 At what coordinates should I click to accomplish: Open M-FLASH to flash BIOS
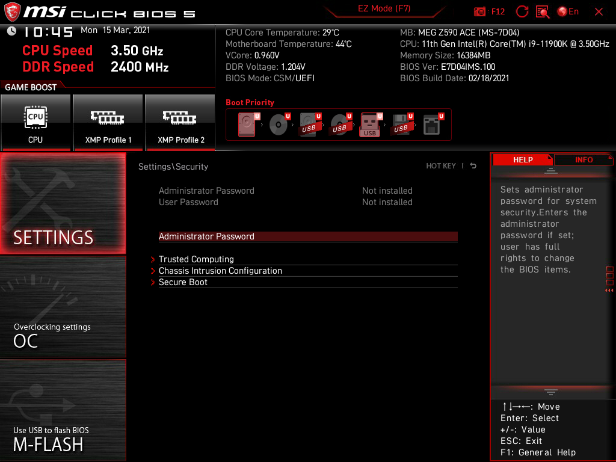pos(63,410)
